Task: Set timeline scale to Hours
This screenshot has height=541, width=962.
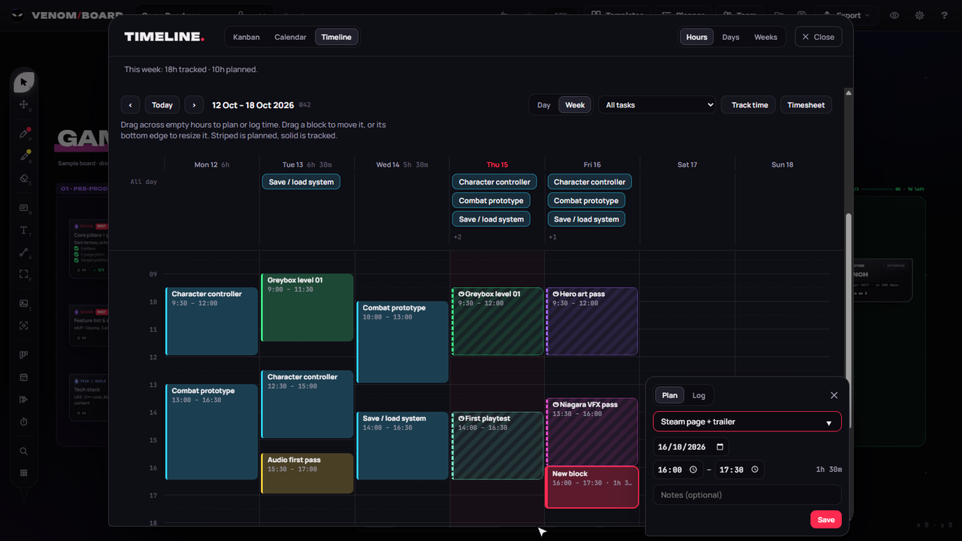Action: point(697,37)
